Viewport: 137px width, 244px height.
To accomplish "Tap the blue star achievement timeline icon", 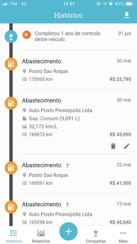I will [x=11, y=36].
